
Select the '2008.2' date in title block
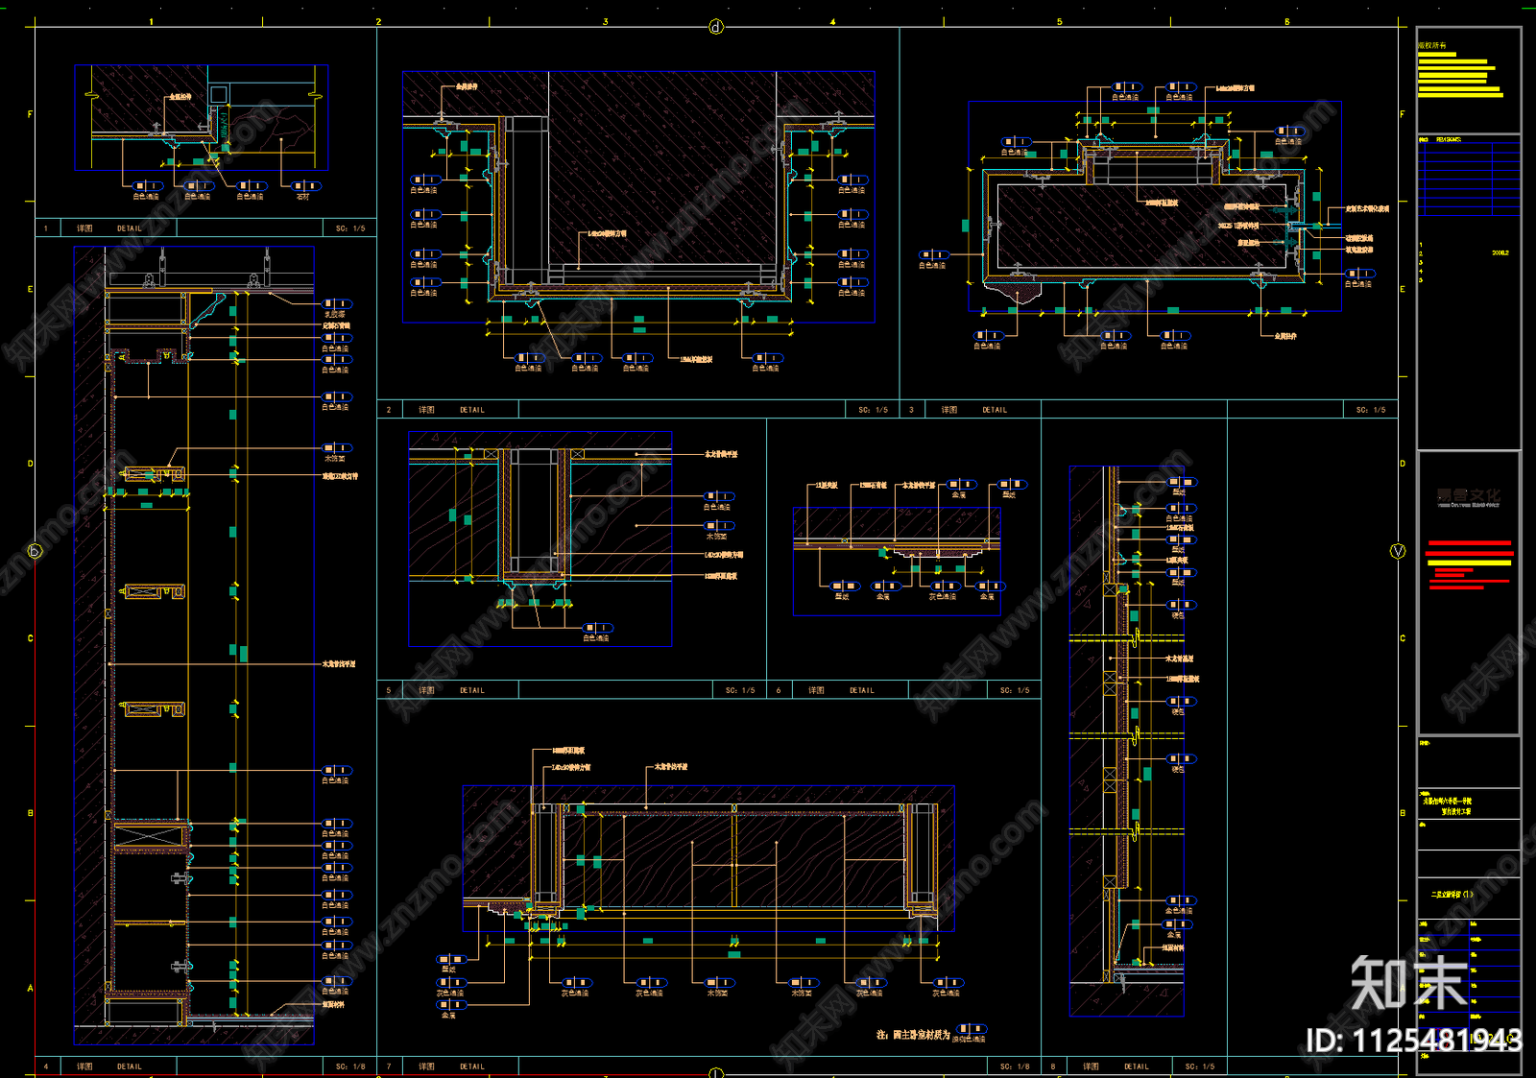(x=1500, y=253)
